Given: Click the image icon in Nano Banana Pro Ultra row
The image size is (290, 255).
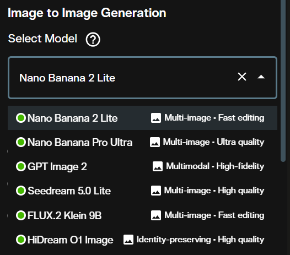Looking at the screenshot, I should pos(155,142).
